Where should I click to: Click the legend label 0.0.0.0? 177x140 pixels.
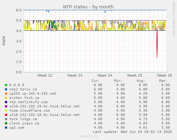17,85
